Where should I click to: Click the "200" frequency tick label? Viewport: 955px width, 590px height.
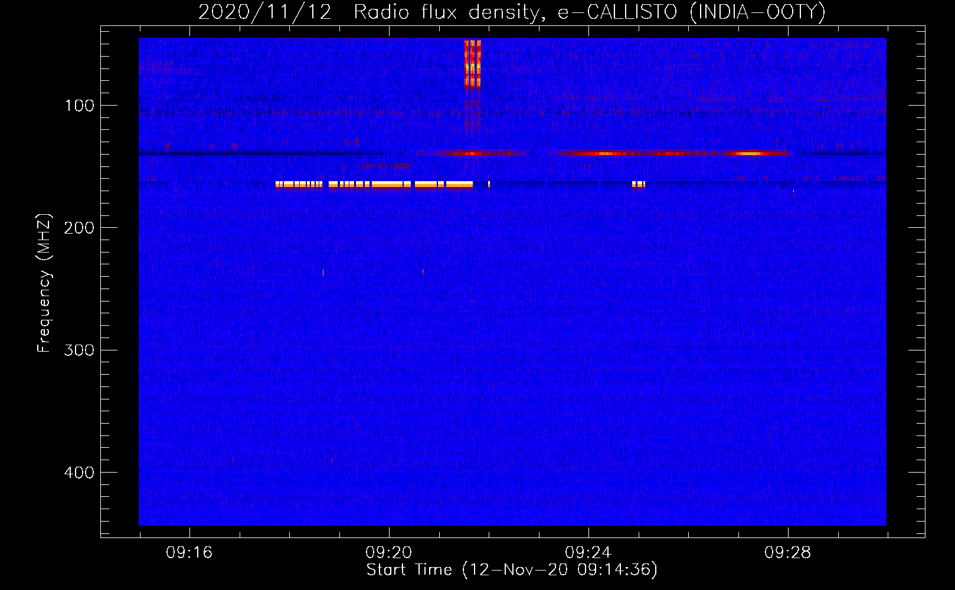79,228
